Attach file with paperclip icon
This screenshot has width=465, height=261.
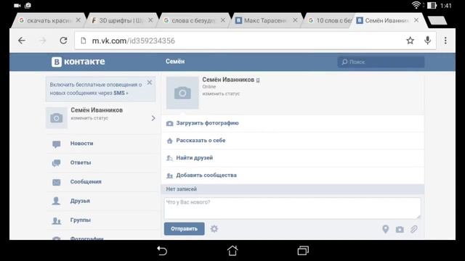[x=414, y=229]
